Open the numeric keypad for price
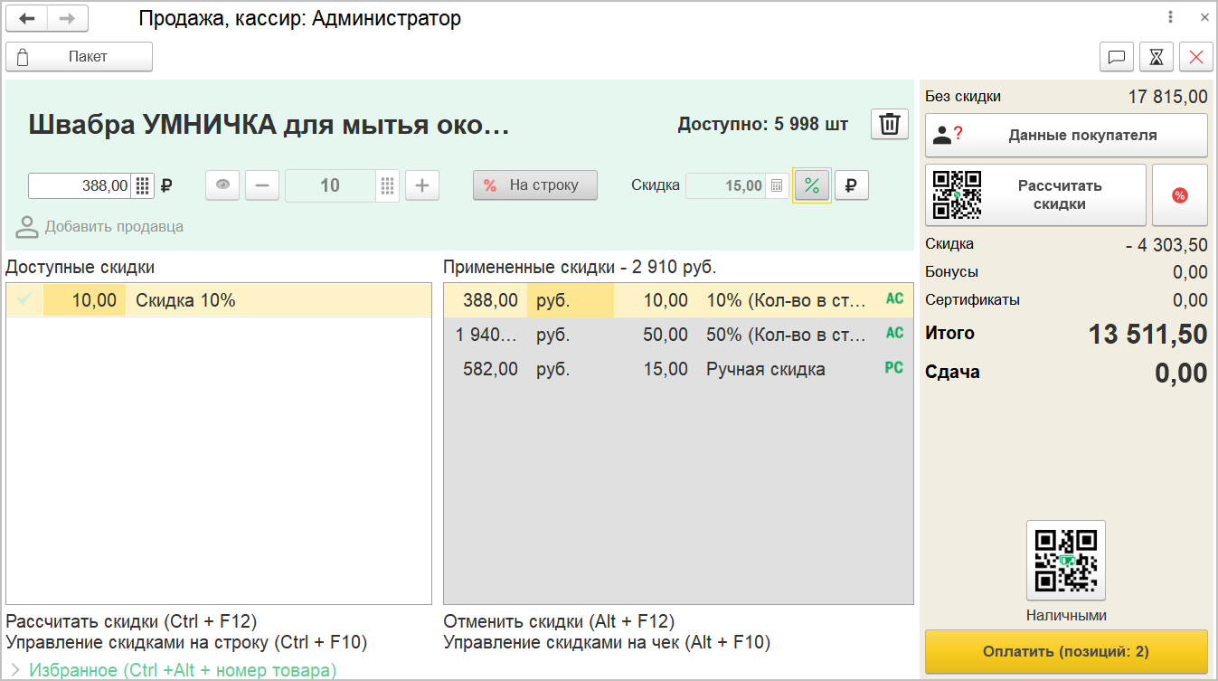The width and height of the screenshot is (1218, 681). [142, 186]
